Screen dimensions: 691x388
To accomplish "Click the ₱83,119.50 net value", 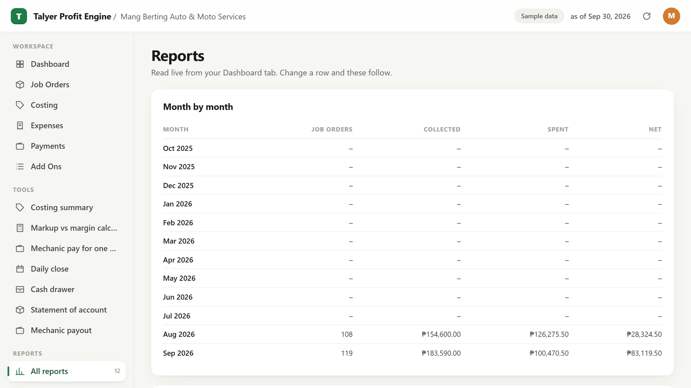I will coord(644,353).
